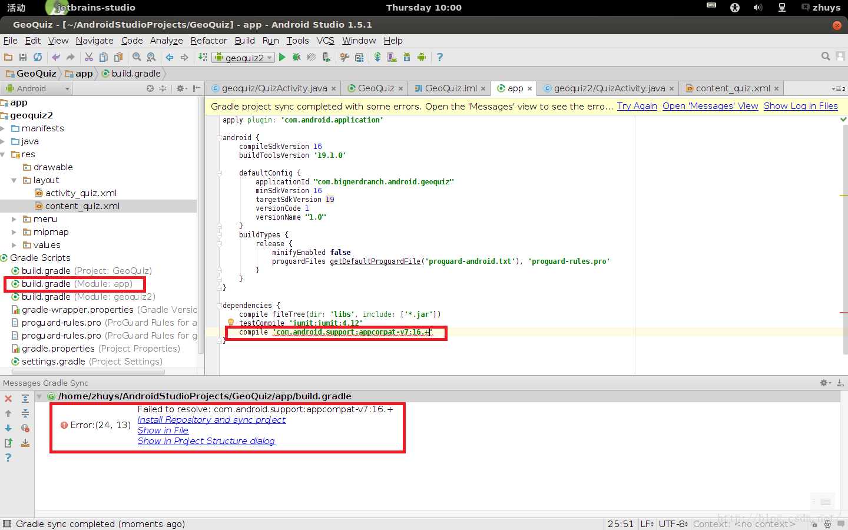This screenshot has width=848, height=530.
Task: Open the SDK Manager icon
Action: pos(407,57)
